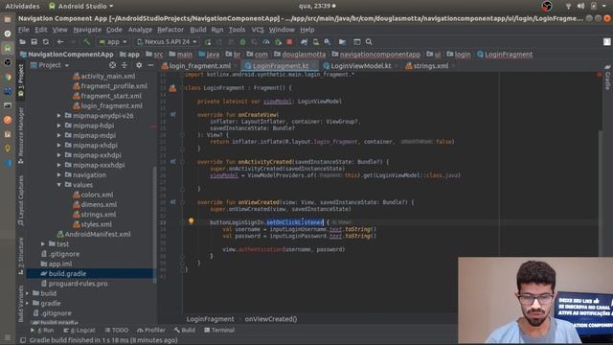Click the green Debug bug icon

click(242, 42)
